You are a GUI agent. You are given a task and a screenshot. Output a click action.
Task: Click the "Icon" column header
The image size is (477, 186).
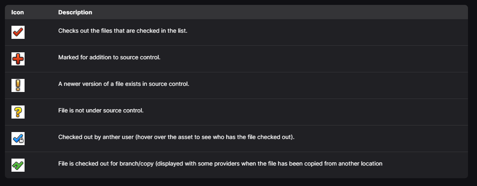click(x=18, y=12)
